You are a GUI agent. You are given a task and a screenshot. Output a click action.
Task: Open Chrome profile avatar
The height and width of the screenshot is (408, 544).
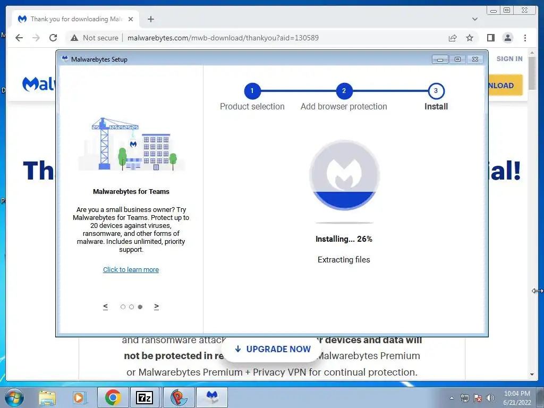tap(507, 38)
